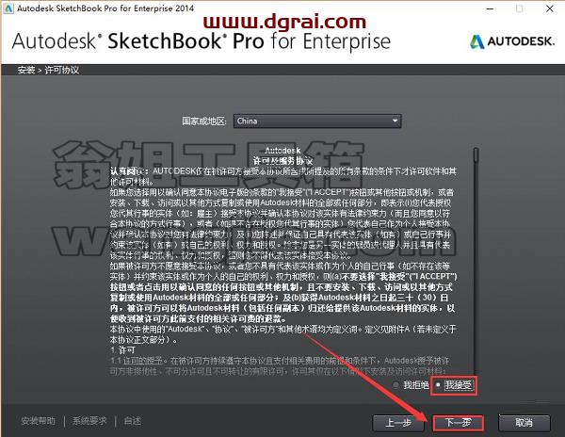Click the license agreement scrollbar thumb
The height and width of the screenshot is (437, 565).
[476, 154]
